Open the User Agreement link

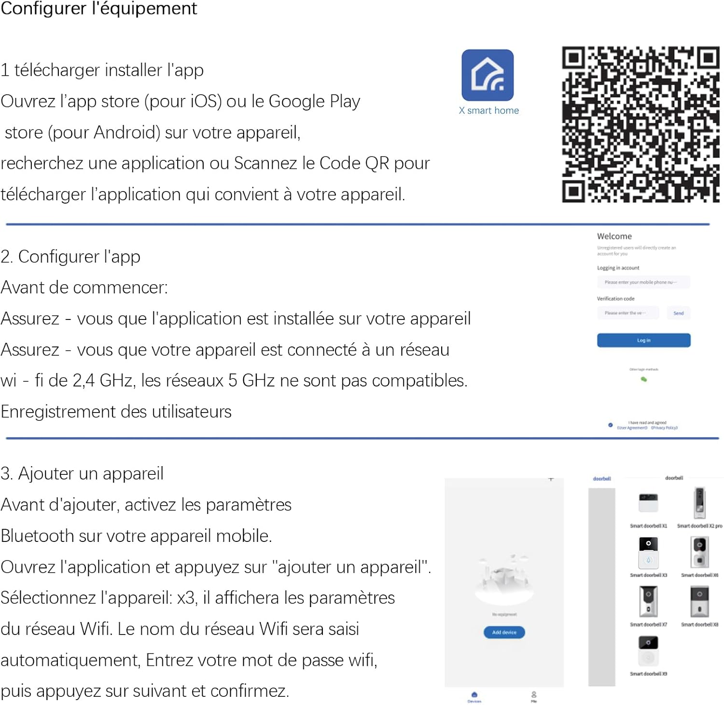632,428
